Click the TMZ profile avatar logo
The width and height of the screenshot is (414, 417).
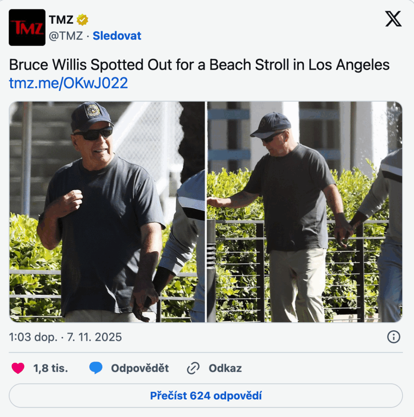point(27,27)
